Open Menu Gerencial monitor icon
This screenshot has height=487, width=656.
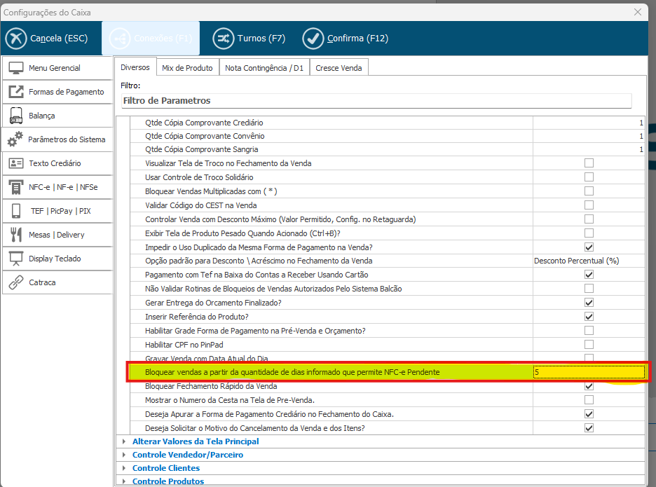click(x=16, y=68)
